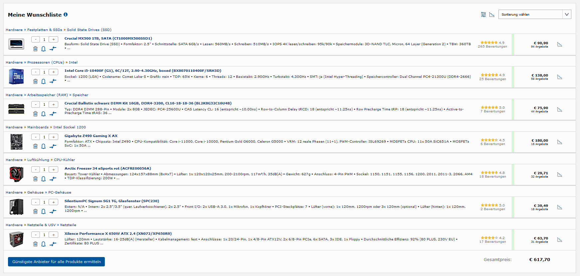
Task: Open 94 Angebote for Crucial MX500
Action: tap(539, 47)
